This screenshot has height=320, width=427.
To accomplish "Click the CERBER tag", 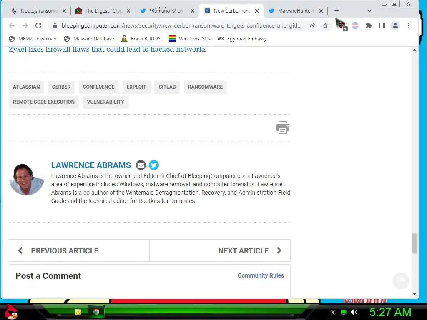I will point(61,87).
